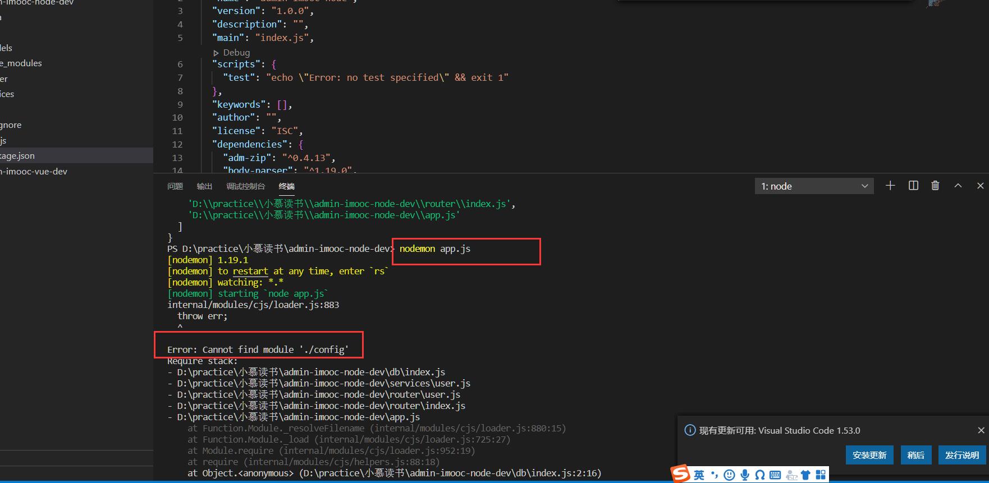This screenshot has width=989, height=483.
Task: Select the gitignore file in explorer
Action: click(76, 125)
